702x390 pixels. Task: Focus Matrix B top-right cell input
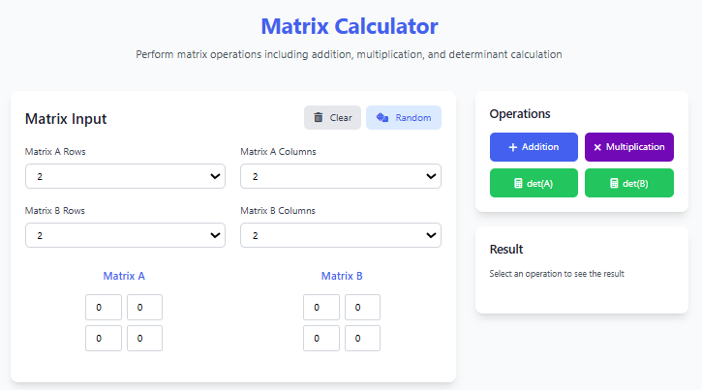click(362, 308)
